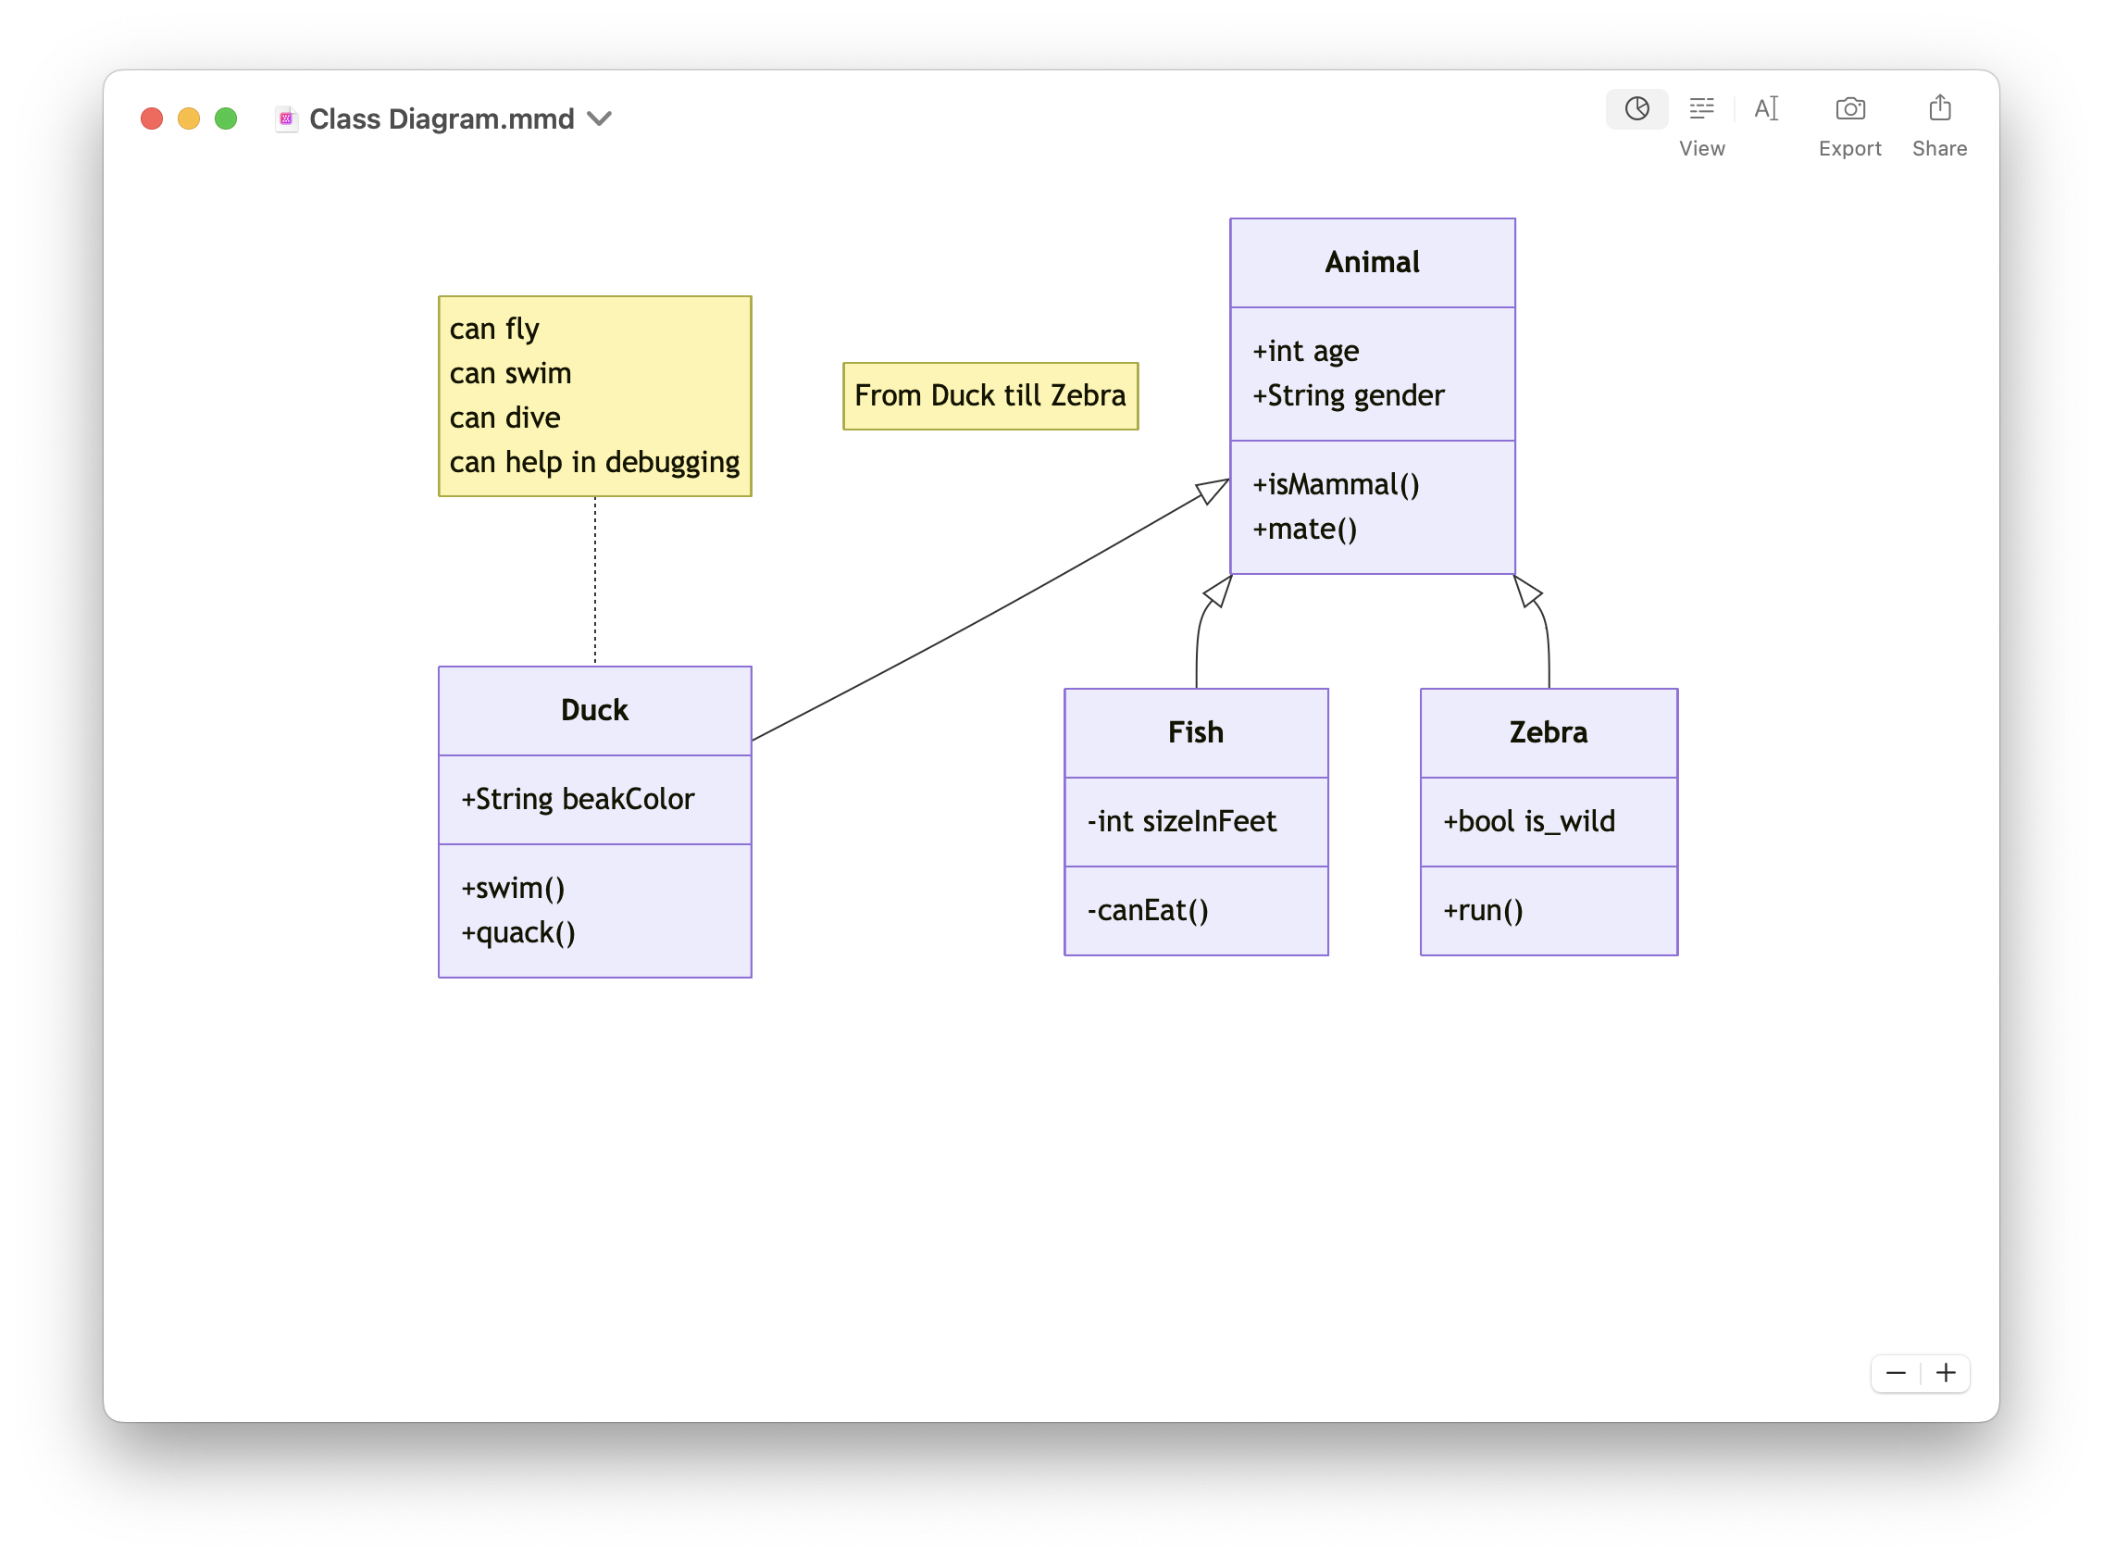This screenshot has width=2103, height=1559.
Task: Open the Share sheet icon
Action: point(1939,108)
